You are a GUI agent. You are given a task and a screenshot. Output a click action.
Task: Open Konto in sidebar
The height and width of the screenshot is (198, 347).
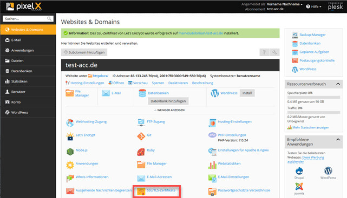click(28, 102)
